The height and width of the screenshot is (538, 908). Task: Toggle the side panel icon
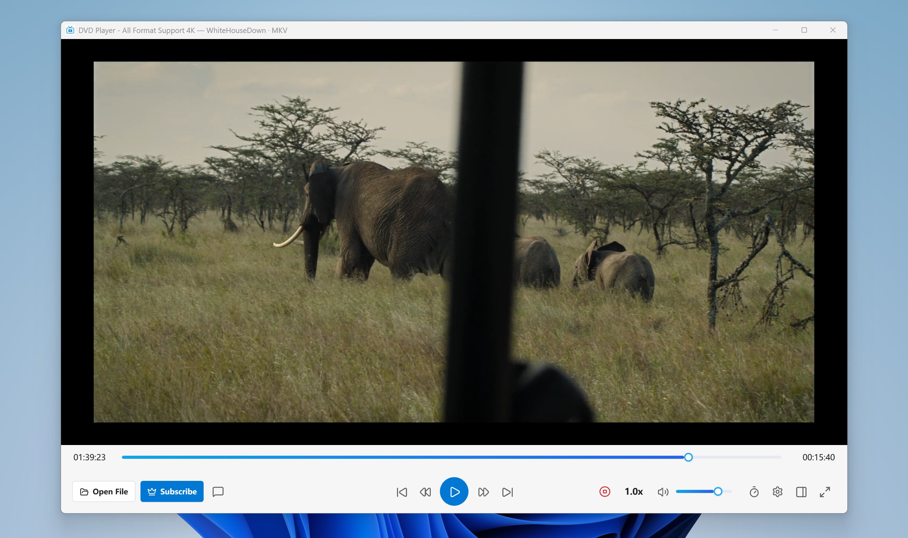802,492
